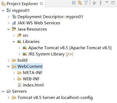Open the META-INF folder item
This screenshot has width=117, height=103.
click(33, 73)
